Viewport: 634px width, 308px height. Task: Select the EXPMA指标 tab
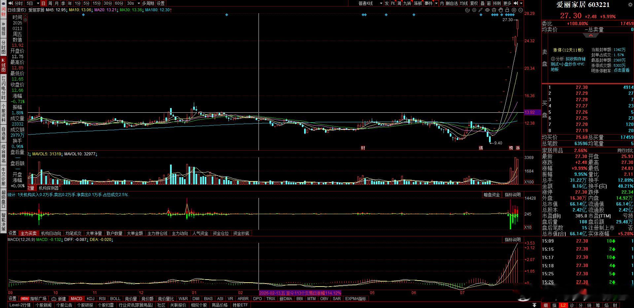pyautogui.click(x=356, y=299)
